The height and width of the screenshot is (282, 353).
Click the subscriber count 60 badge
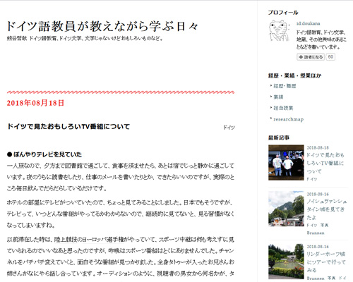(x=330, y=57)
